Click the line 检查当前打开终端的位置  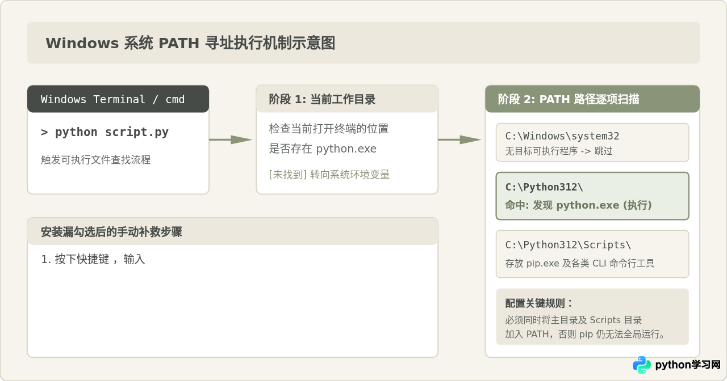329,129
